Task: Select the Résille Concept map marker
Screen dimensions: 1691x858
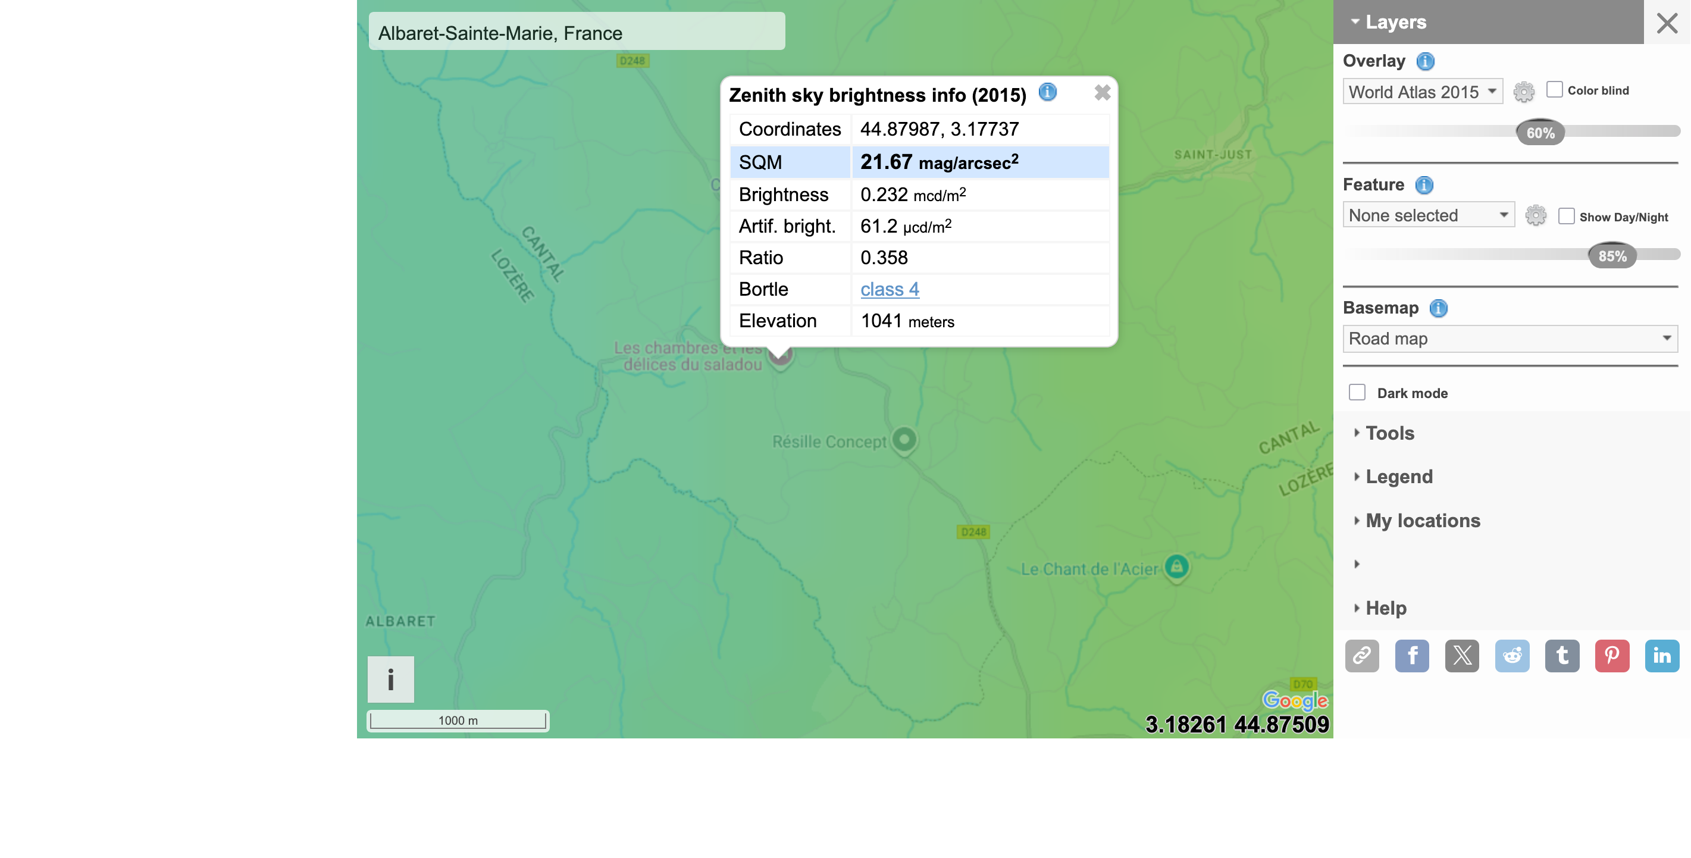Action: click(x=904, y=440)
